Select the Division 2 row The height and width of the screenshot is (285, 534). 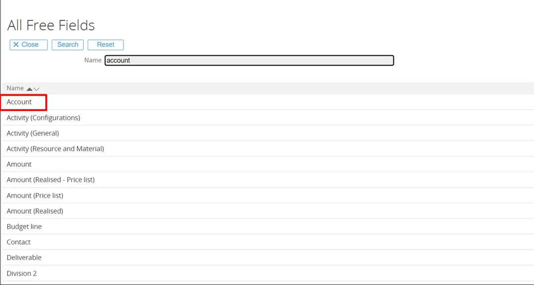pos(22,273)
